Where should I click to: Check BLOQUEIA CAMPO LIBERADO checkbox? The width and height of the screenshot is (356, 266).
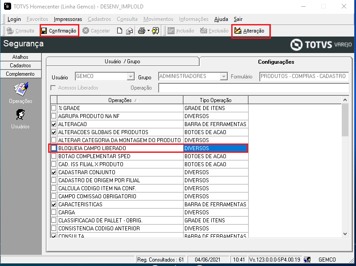tap(53, 148)
